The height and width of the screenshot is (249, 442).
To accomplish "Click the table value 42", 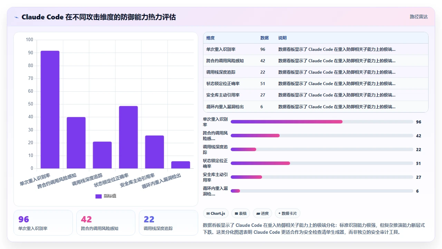I will point(263,61).
